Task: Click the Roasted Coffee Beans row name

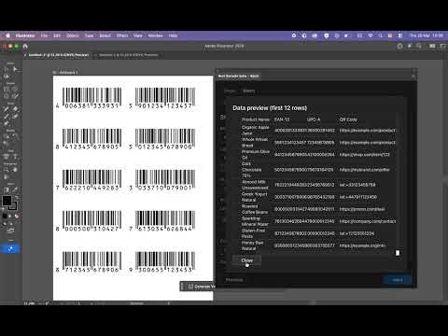Action: tap(255, 209)
